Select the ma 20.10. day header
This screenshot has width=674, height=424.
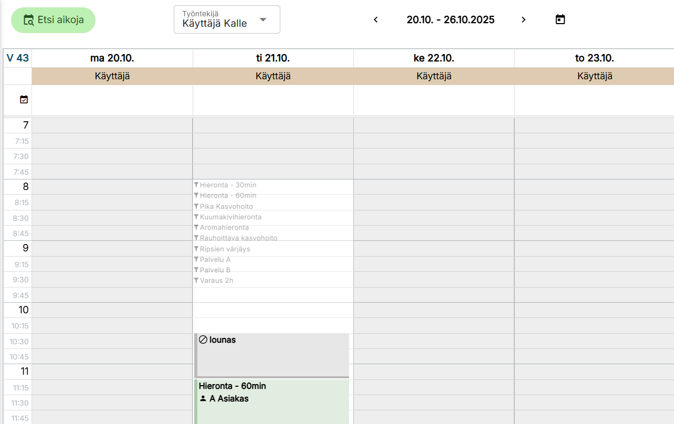click(112, 58)
